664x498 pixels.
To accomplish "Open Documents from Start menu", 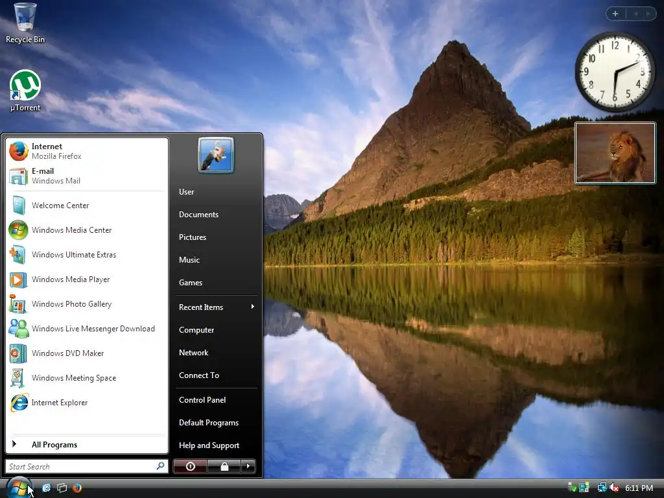I will tap(217, 215).
